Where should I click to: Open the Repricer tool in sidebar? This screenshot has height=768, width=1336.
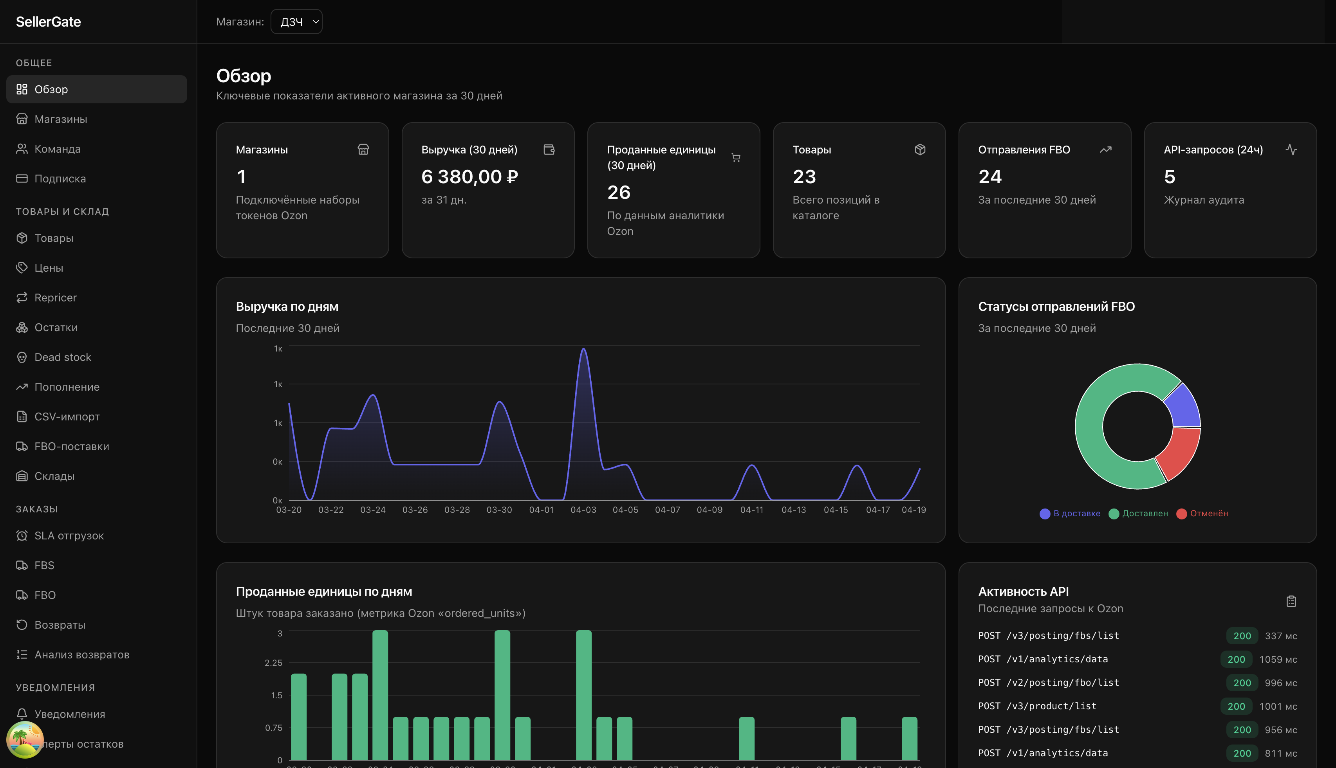[55, 297]
